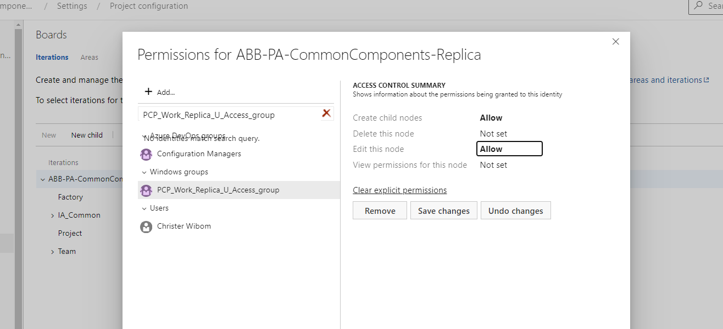Image resolution: width=723 pixels, height=329 pixels.
Task: Open the Create child nodes permission dropdown
Action: tap(509, 118)
